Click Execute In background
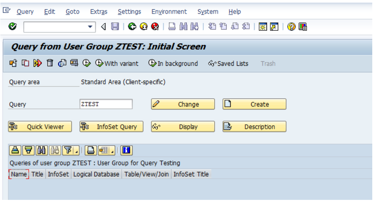 pyautogui.click(x=173, y=64)
